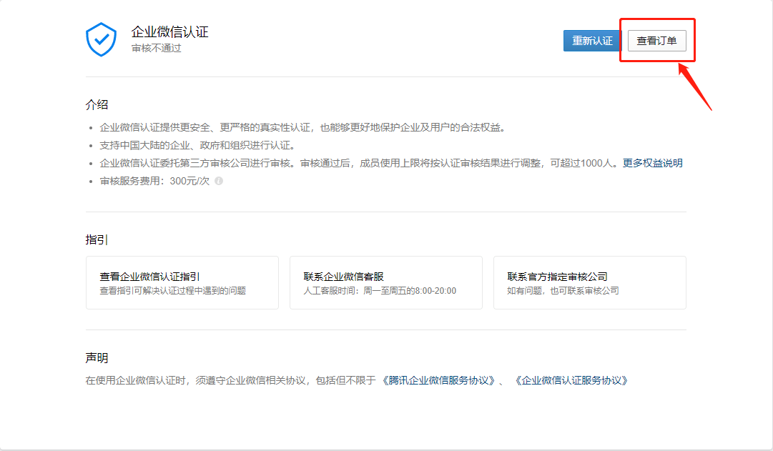Click the highlighted 查看订单 button
This screenshot has width=773, height=451.
click(656, 41)
